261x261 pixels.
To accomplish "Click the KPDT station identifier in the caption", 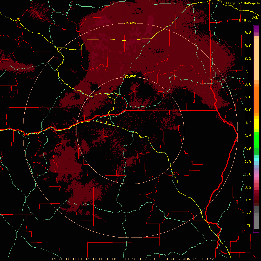I will click(x=169, y=259).
